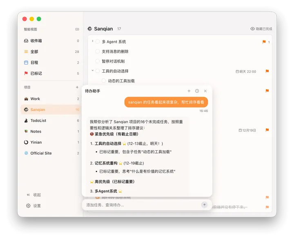Click the inbox tray icon

[x=26, y=41]
